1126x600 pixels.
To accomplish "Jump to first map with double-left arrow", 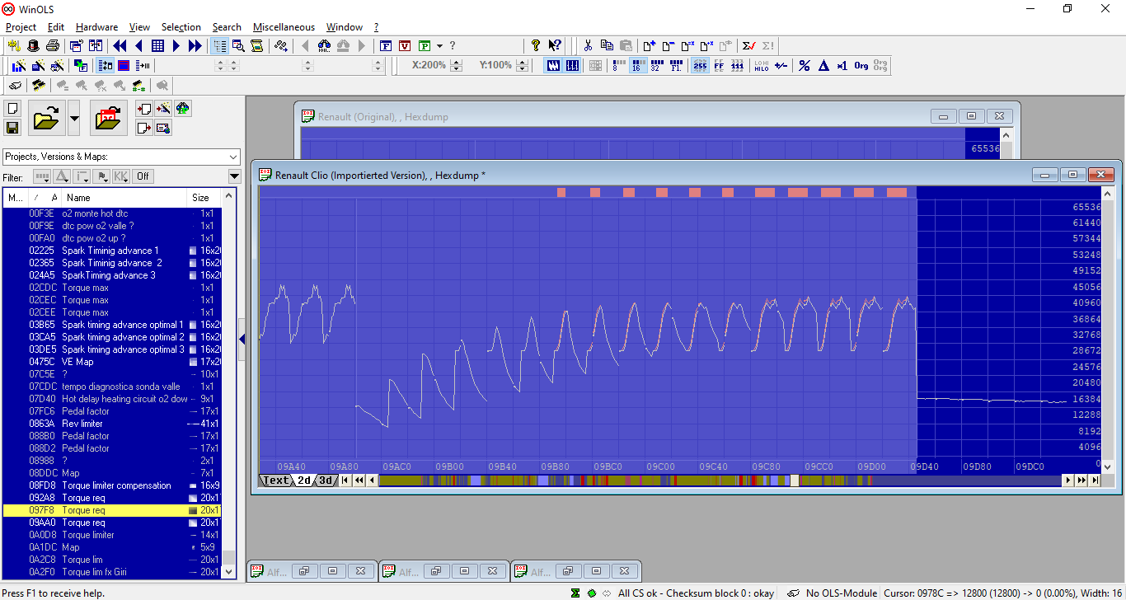I will (x=120, y=45).
